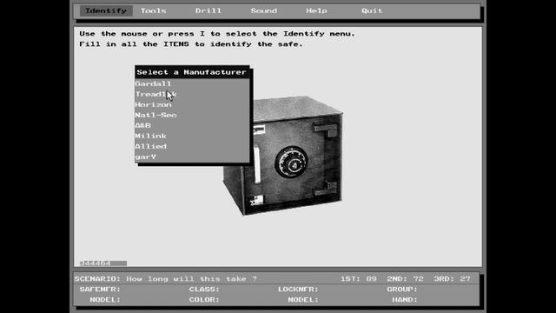
Task: Pick Horizon in the manufacturer list
Action: [192, 104]
